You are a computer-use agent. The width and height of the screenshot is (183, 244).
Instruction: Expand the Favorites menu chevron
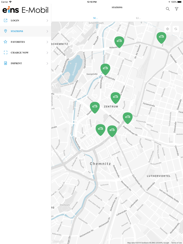click(x=47, y=42)
